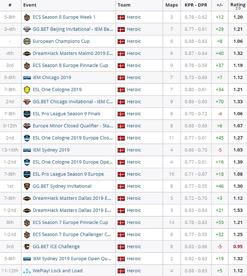
Task: Click the European Champions Cup event logo
Action: point(27,41)
